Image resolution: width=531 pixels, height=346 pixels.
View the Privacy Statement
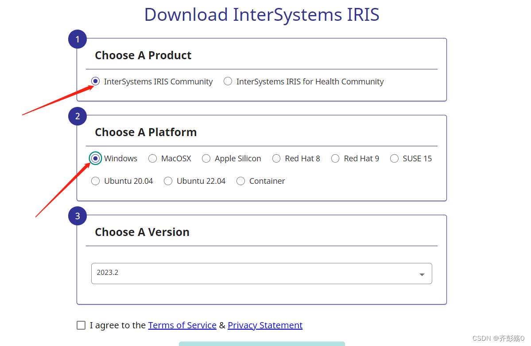pyautogui.click(x=265, y=325)
